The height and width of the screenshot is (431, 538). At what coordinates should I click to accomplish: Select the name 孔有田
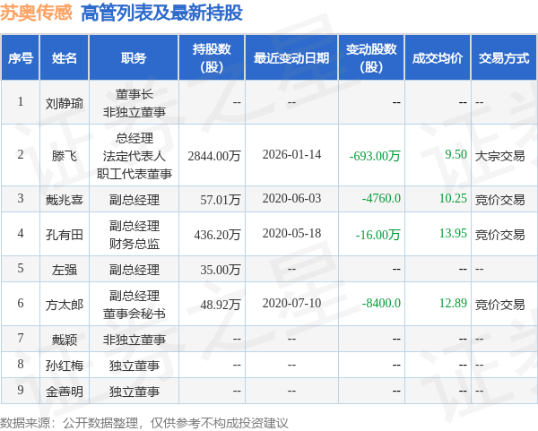click(65, 235)
